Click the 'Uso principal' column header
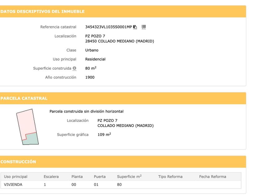Image resolution: width=261 pixels, height=195 pixels. (x=16, y=177)
